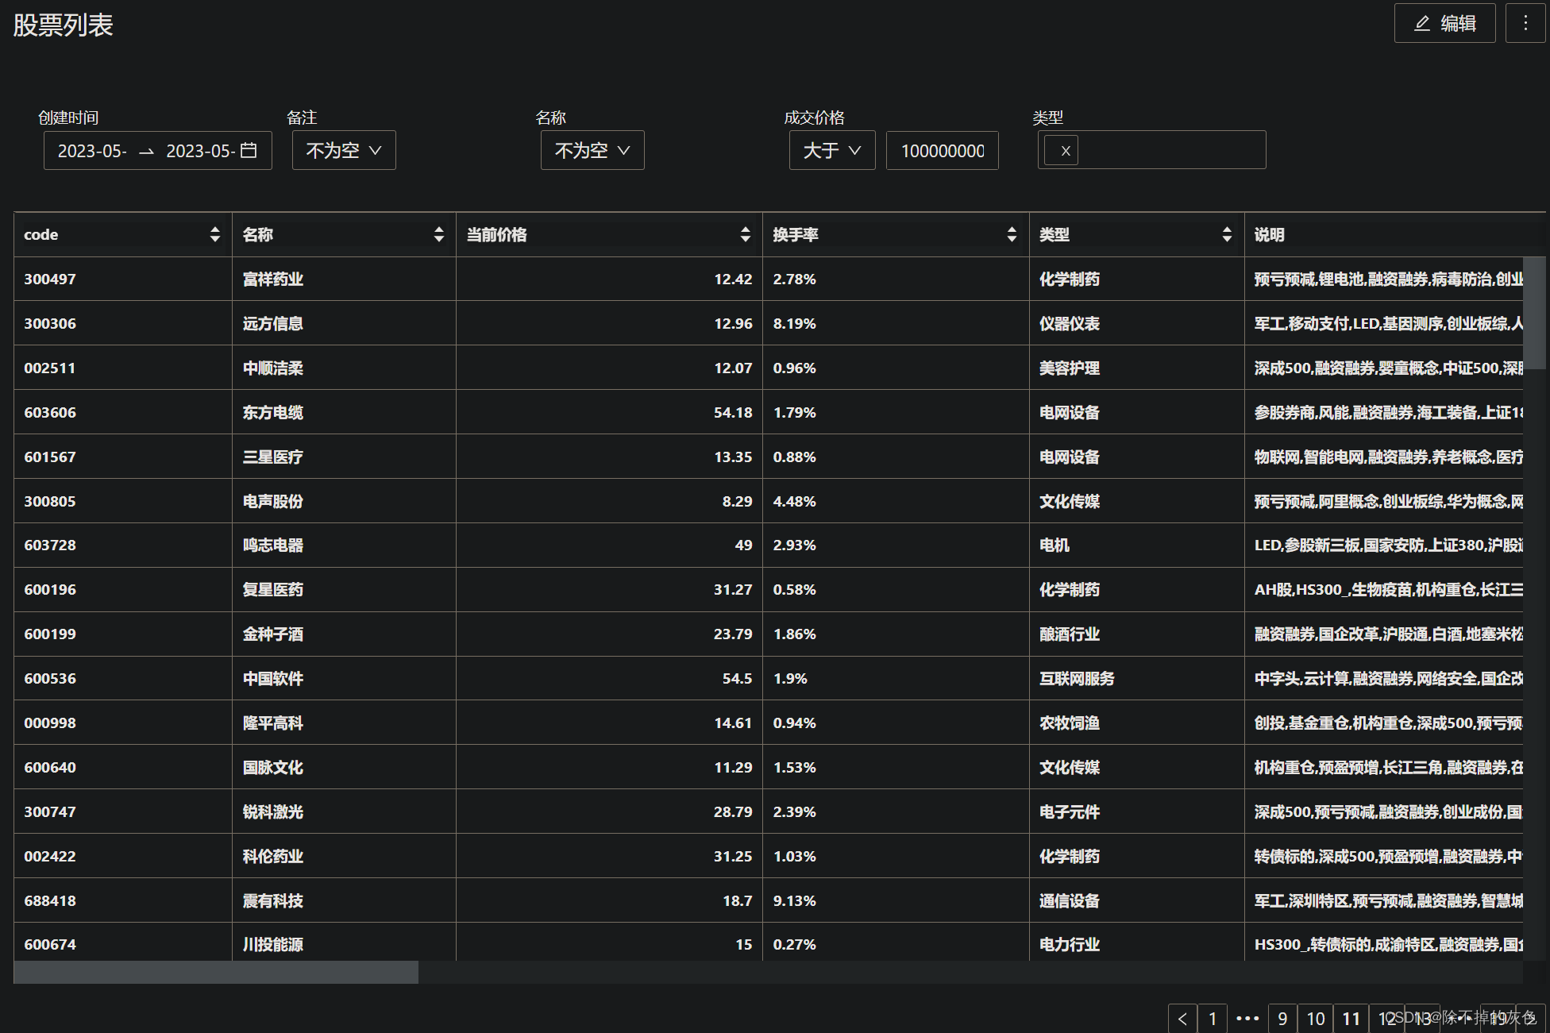Image resolution: width=1550 pixels, height=1033 pixels.
Task: Sort table by 类型 column
Action: pyautogui.click(x=1227, y=234)
